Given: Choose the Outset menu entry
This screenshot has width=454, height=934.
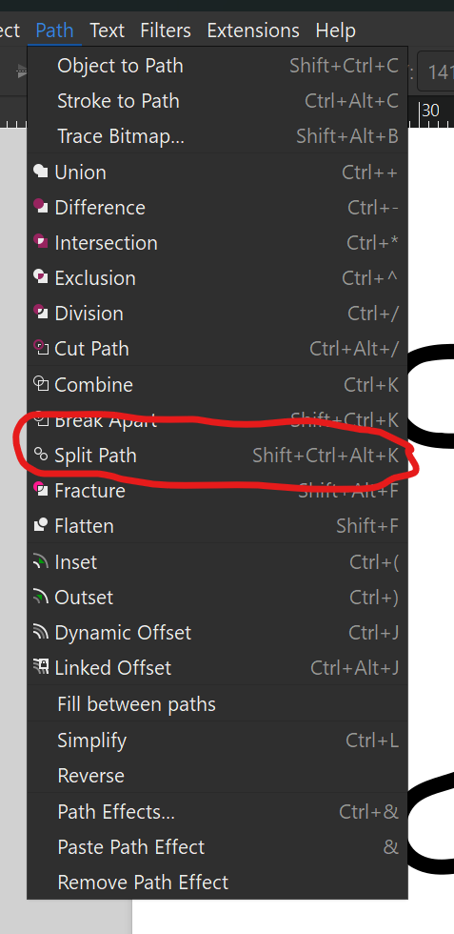Looking at the screenshot, I should coord(218,598).
